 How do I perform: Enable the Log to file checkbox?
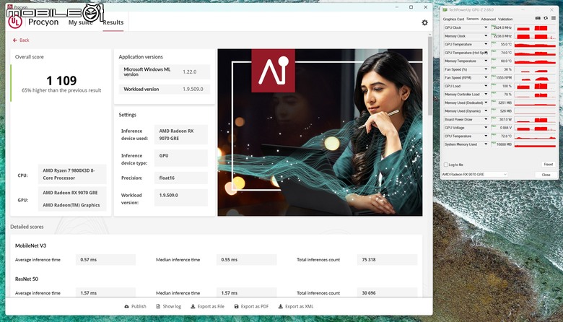[446, 165]
